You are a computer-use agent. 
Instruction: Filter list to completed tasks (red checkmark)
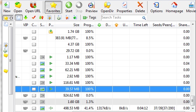[33, 18]
